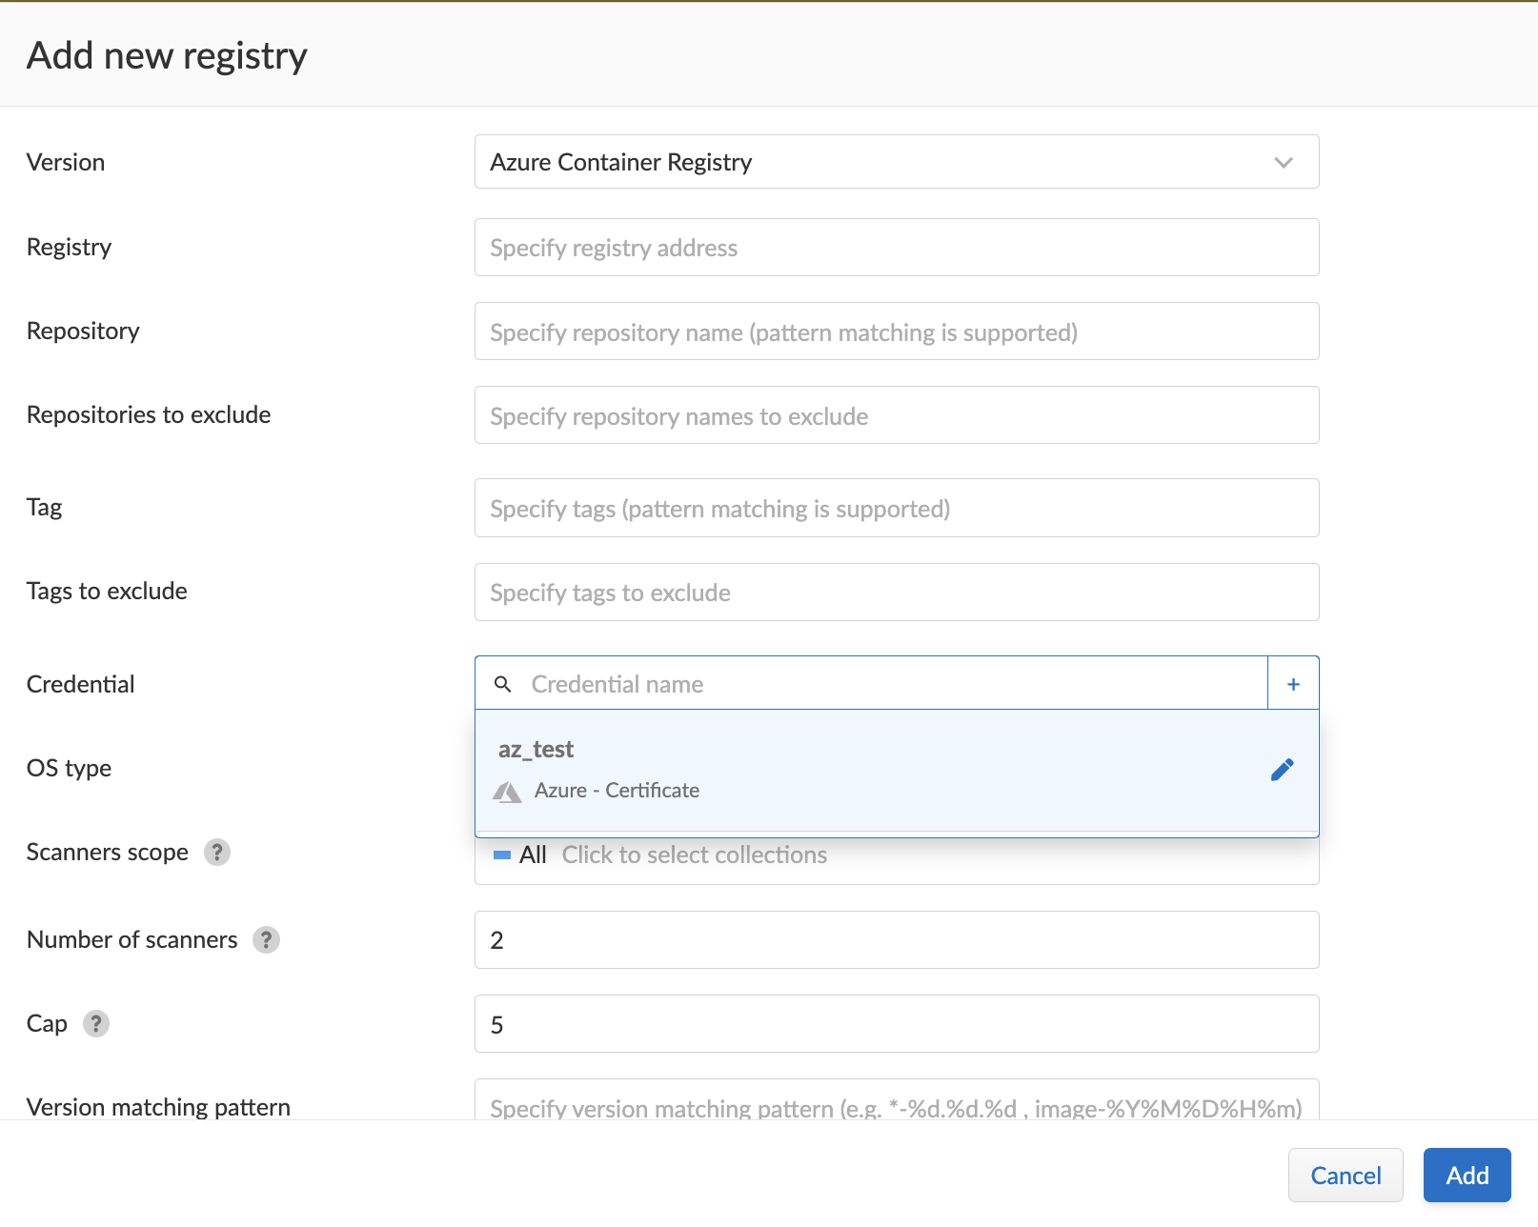
Task: Add a new credential with plus icon
Action: (1293, 684)
